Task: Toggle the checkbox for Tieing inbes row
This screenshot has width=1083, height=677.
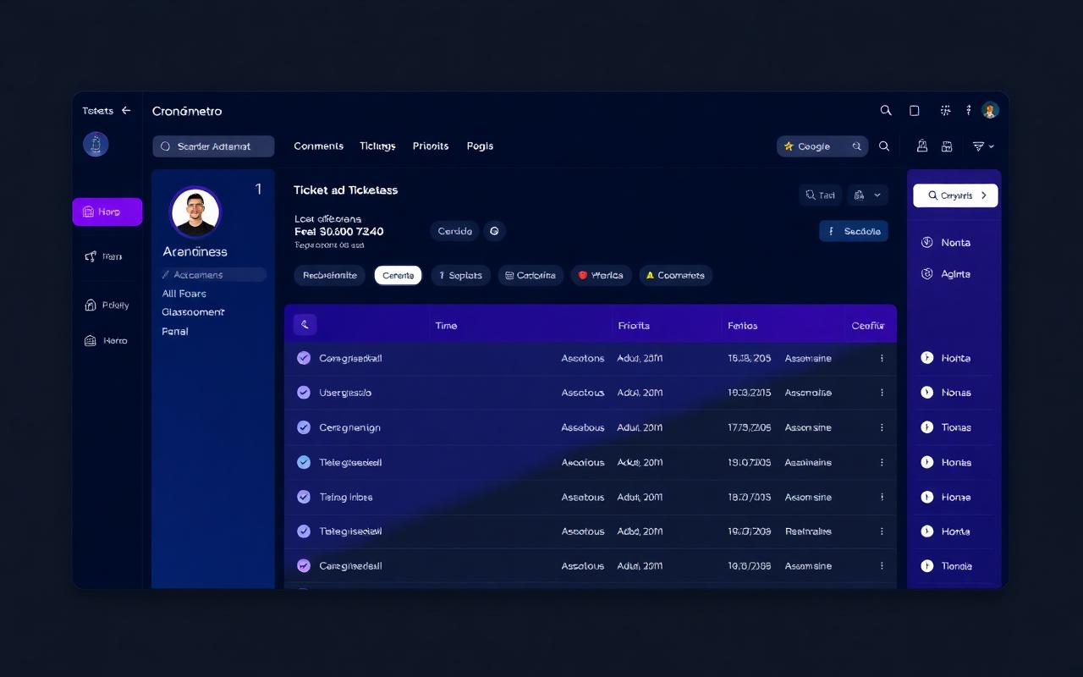Action: click(x=304, y=497)
